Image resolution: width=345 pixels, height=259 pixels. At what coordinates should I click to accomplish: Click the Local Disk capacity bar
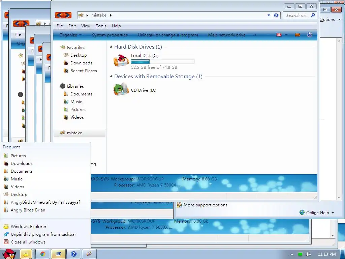click(163, 61)
